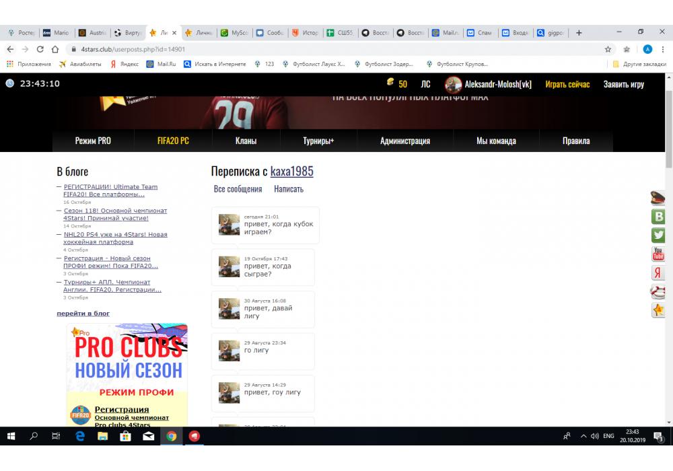This screenshot has width=673, height=471.
Task: Click the Играть сейчас link
Action: 567,84
